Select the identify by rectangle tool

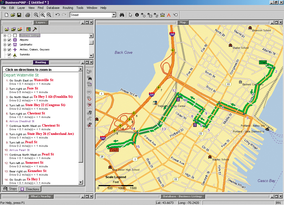pyautogui.click(x=149, y=15)
